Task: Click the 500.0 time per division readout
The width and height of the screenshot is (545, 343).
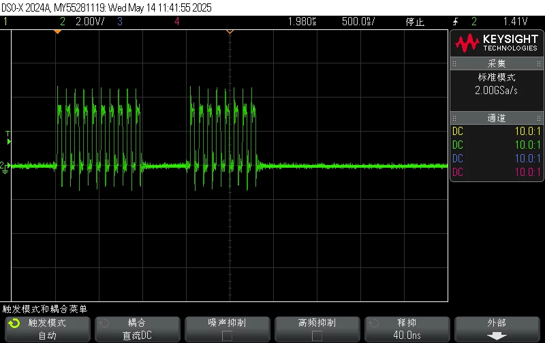Action: tap(358, 22)
